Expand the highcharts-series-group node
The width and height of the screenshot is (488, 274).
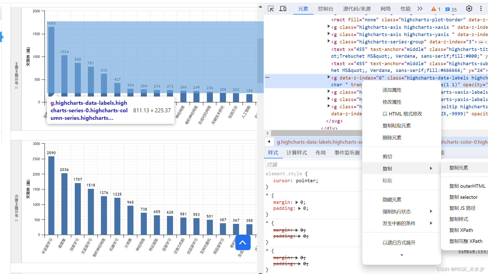[329, 41]
